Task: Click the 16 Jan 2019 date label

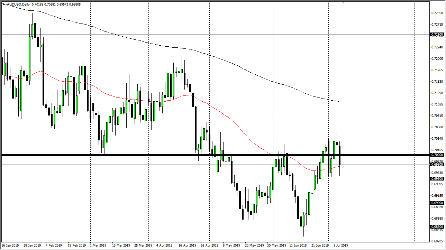Action: (x=11, y=246)
